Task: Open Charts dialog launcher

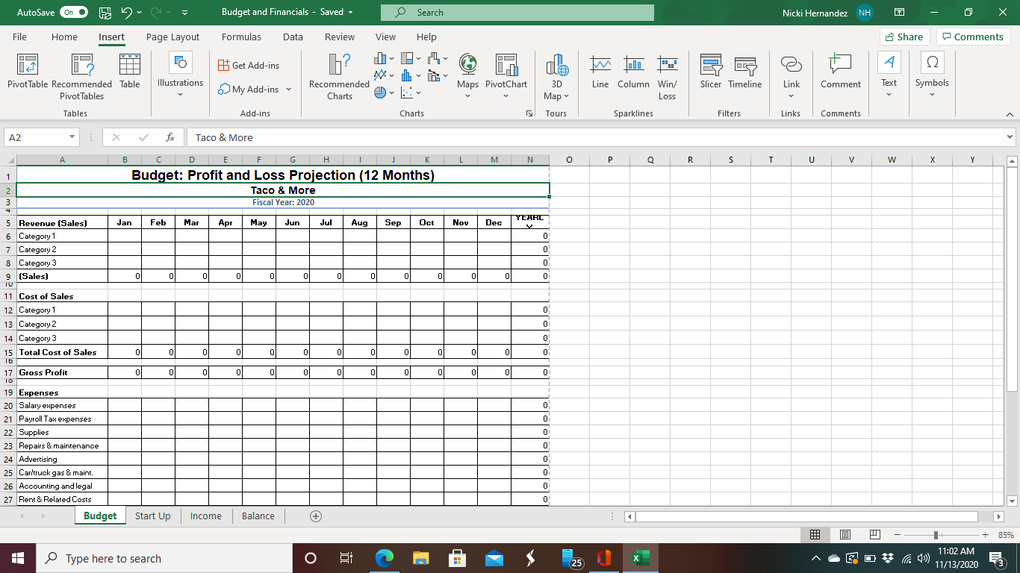Action: [529, 113]
